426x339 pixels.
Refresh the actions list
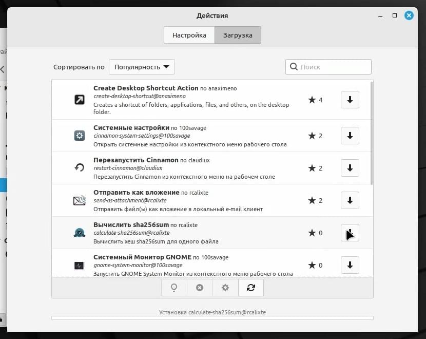pyautogui.click(x=251, y=287)
